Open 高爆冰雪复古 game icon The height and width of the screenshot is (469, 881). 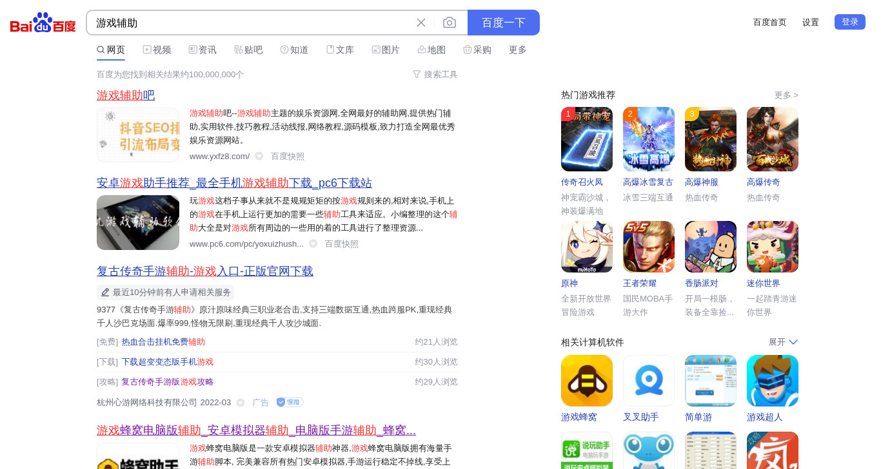tap(649, 139)
